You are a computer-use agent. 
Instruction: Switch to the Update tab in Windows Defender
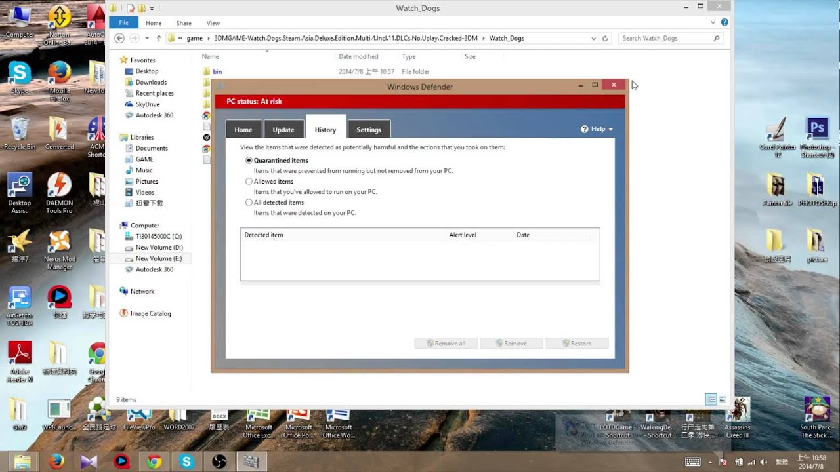point(283,129)
